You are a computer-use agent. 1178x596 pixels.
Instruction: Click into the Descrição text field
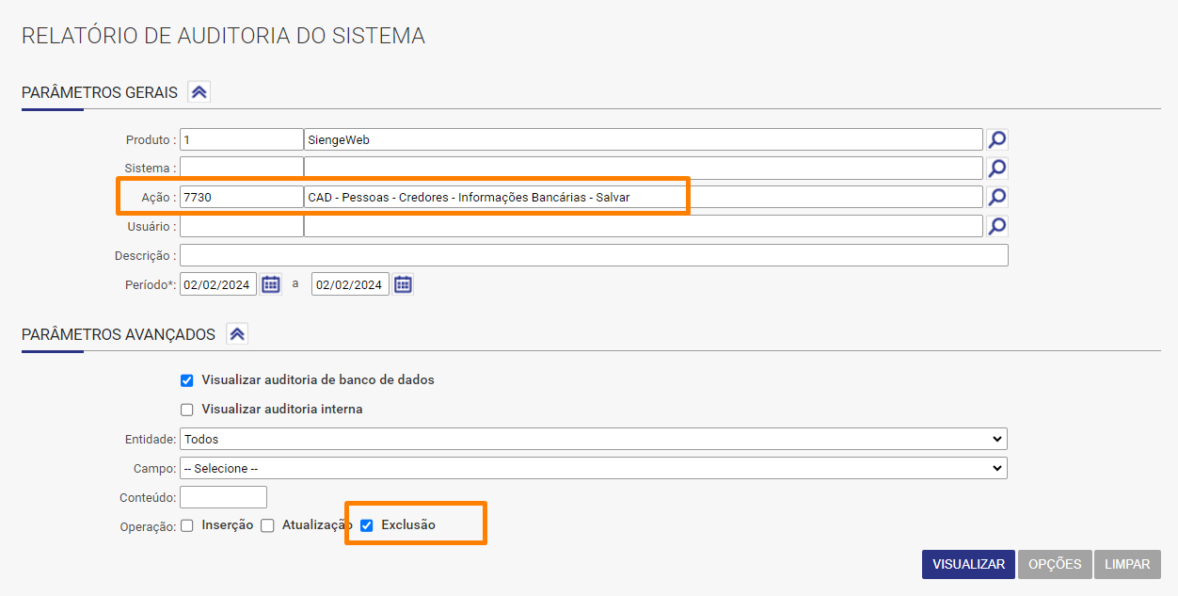click(594, 255)
